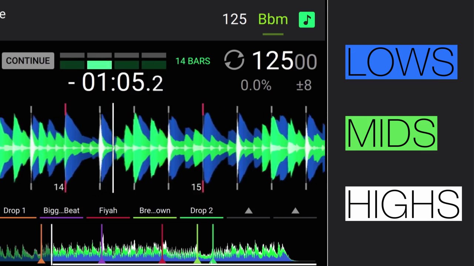Screen dimensions: 474x266
Task: Click the first empty cue triangle slot
Action: click(248, 211)
